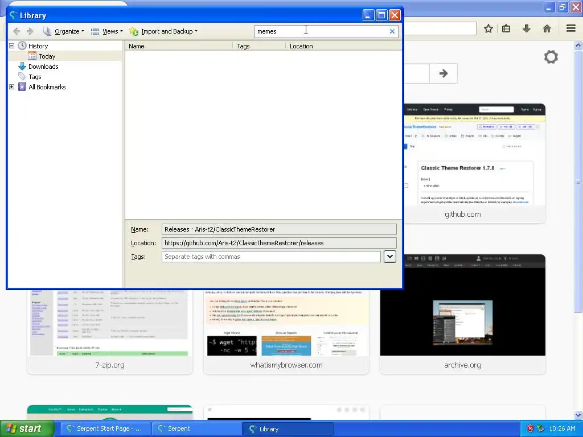
Task: Collapse the History tree node
Action: pos(11,46)
